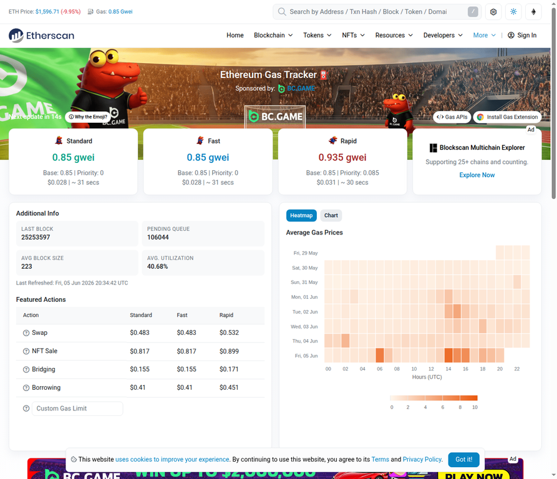Click the Explore Now link

tap(477, 175)
